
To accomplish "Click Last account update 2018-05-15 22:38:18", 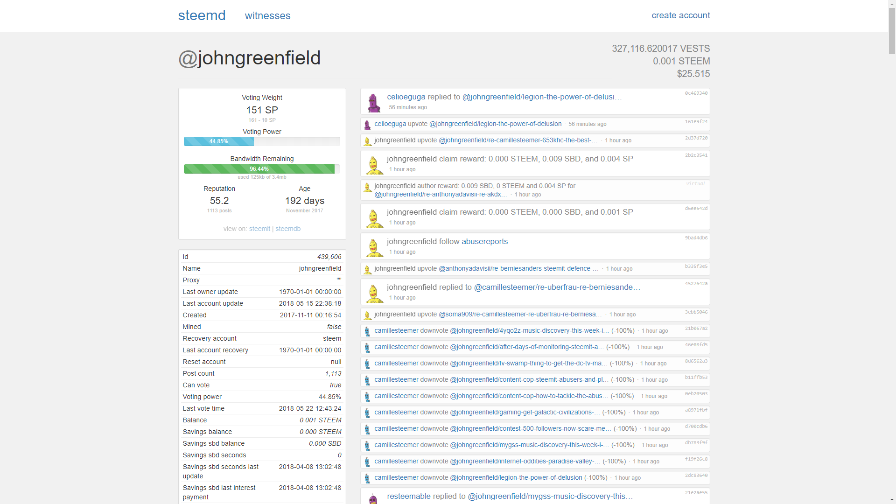I will click(x=310, y=303).
